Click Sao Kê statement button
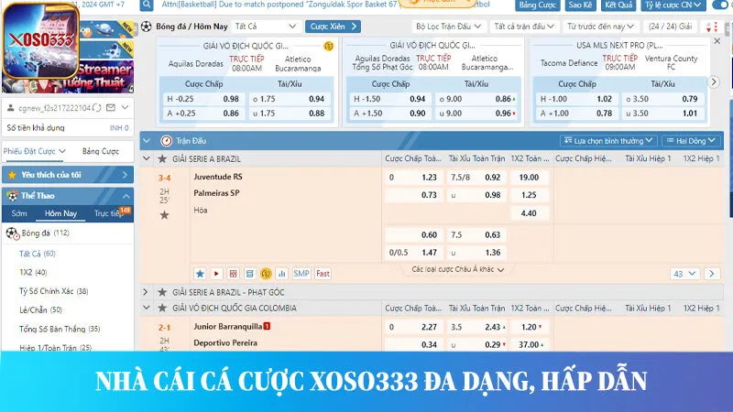Viewport: 733px width, 412px height. tap(580, 5)
